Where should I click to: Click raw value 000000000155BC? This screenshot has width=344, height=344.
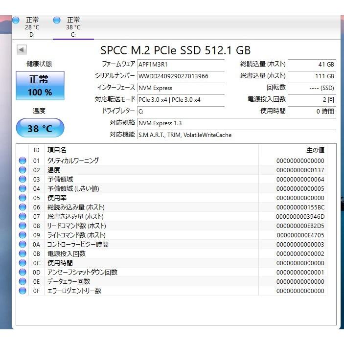point(300,207)
